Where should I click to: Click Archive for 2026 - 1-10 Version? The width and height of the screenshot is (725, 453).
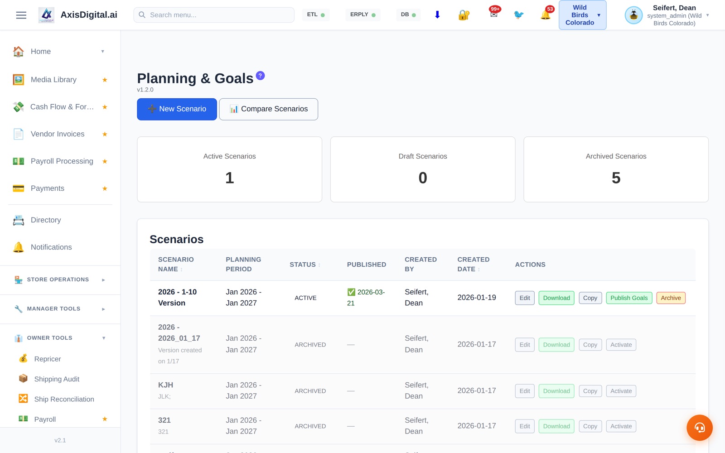[671, 298]
